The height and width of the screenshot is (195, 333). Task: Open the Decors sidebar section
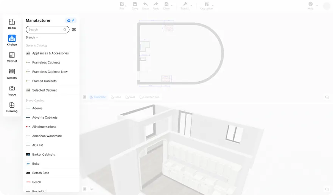pyautogui.click(x=12, y=74)
